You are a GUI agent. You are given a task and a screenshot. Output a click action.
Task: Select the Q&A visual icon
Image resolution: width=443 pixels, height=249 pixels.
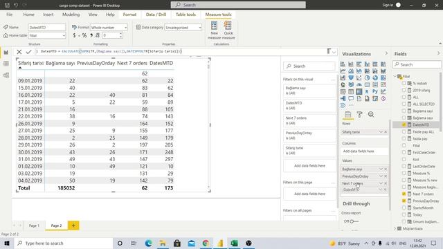(351, 98)
